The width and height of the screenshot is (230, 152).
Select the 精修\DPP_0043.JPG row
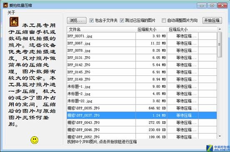142,122
